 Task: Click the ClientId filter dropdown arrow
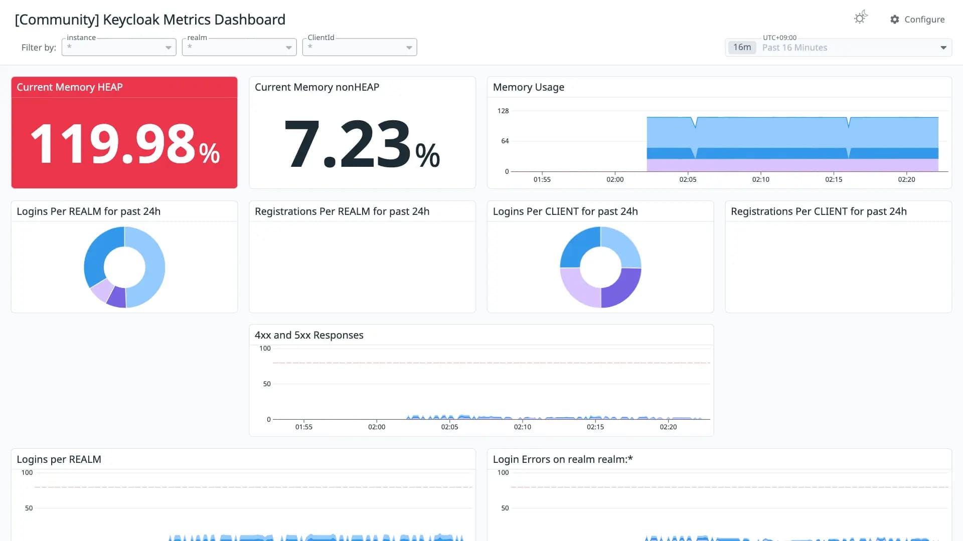tap(409, 48)
